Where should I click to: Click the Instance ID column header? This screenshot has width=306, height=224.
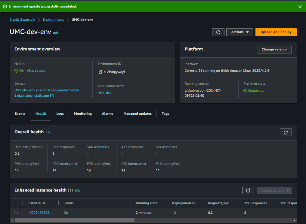[36, 203]
